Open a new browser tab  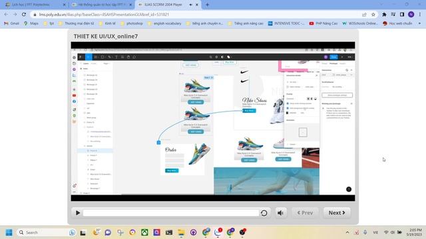pyautogui.click(x=207, y=5)
